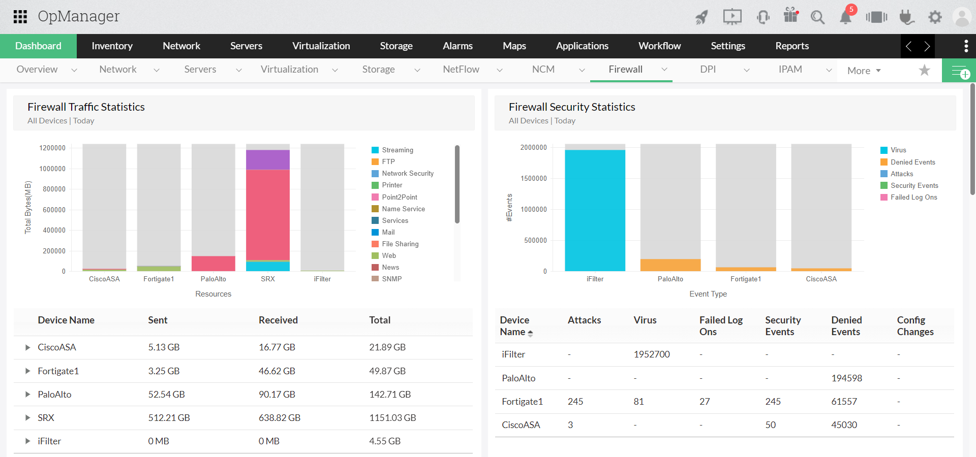The height and width of the screenshot is (457, 976).
Task: Open the SRX device link
Action: click(46, 418)
